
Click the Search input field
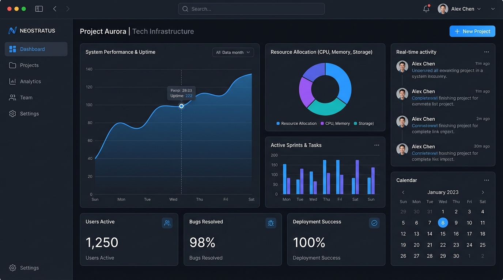251,9
